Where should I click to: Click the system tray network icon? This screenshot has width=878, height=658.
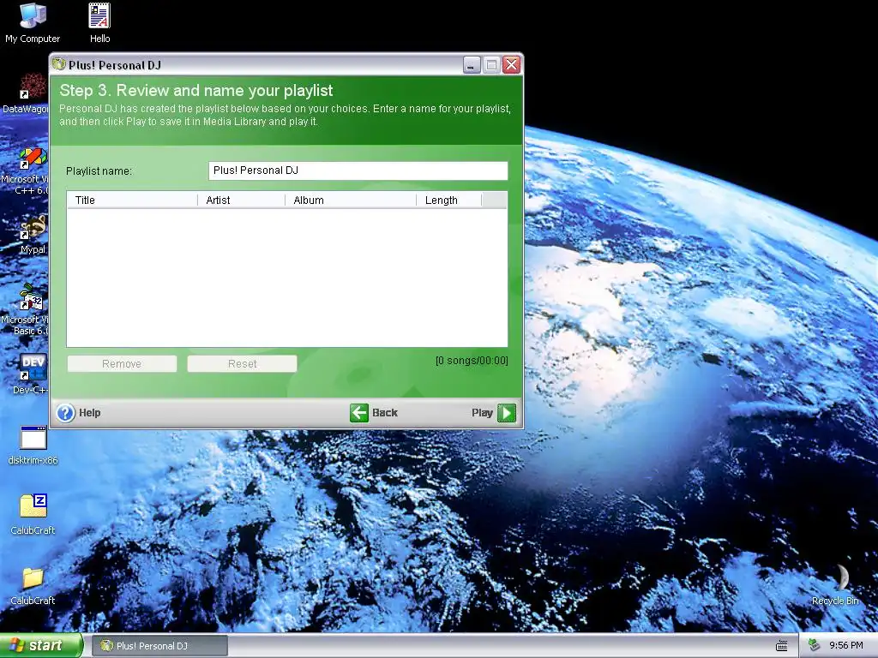coord(814,645)
